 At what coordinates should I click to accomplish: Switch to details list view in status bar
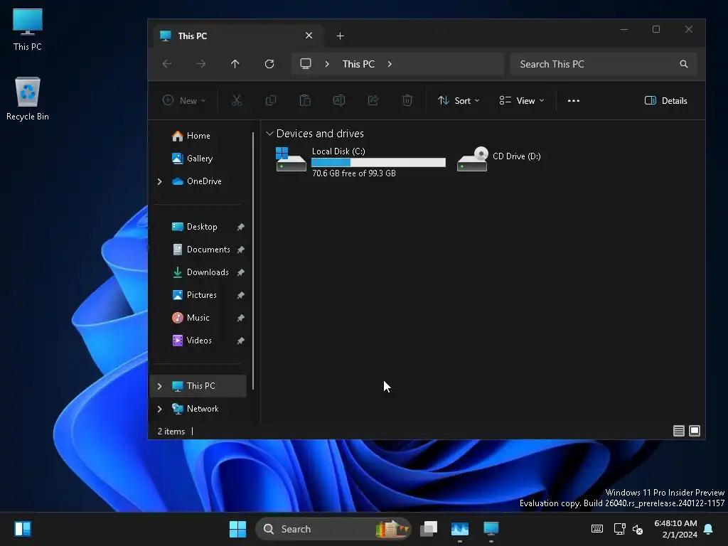point(679,432)
